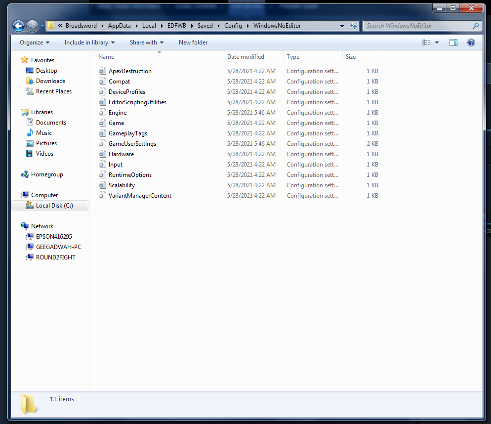Sort files by Date modified column
Screen dimensions: 491x424
(x=245, y=57)
